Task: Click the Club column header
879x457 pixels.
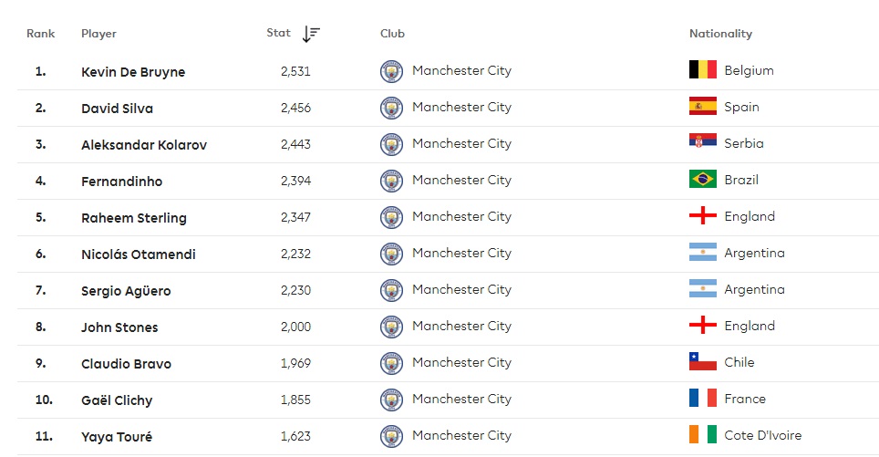Action: click(392, 34)
